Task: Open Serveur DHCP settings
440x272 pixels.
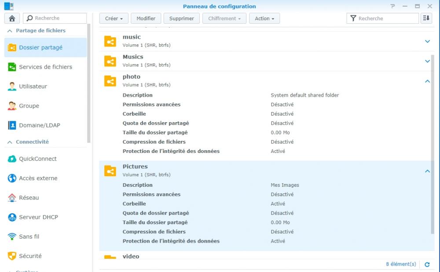Action: click(x=38, y=217)
